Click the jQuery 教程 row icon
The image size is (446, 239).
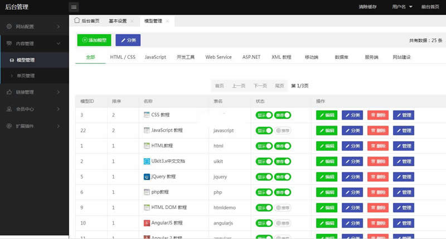click(x=147, y=177)
